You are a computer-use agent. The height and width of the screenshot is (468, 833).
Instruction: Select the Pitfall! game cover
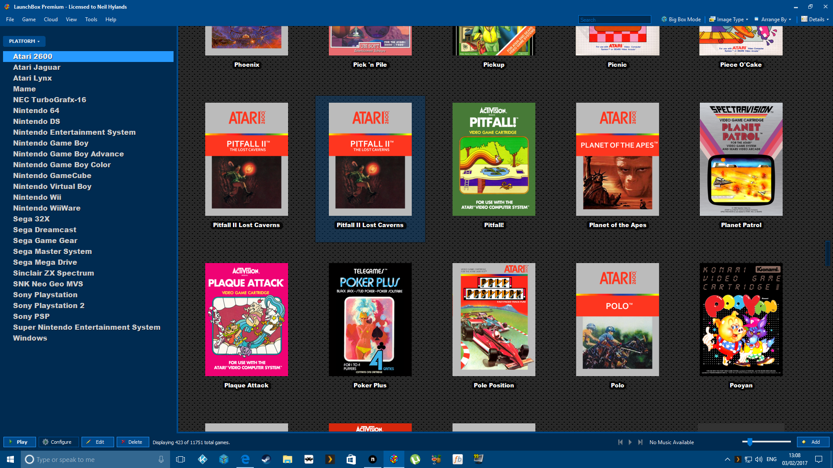(x=494, y=159)
